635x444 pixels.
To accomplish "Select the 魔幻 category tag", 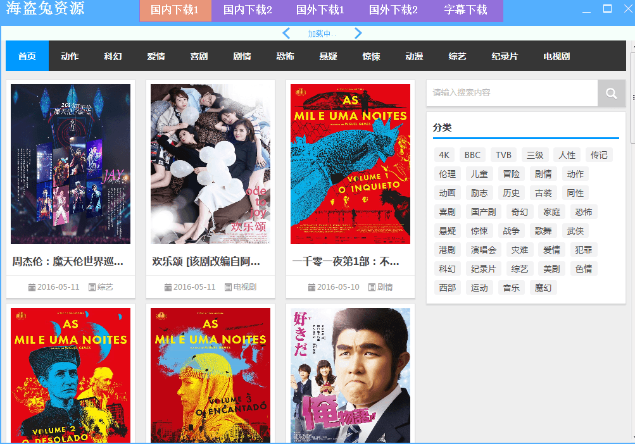I will tap(543, 288).
